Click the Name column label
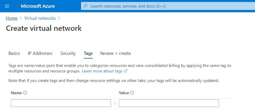255x112 pixels. [x=16, y=93]
